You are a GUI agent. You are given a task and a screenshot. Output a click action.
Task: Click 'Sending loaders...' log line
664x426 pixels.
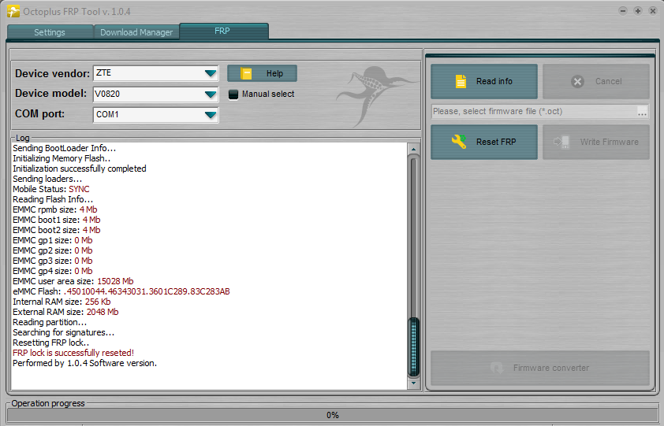47,179
